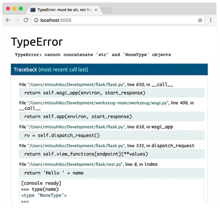
Task: Click the test.py file path
Action: click(x=75, y=164)
